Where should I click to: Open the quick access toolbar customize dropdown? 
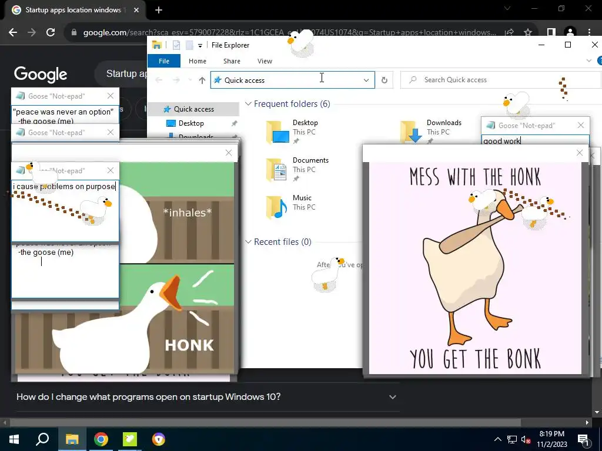[x=200, y=46]
